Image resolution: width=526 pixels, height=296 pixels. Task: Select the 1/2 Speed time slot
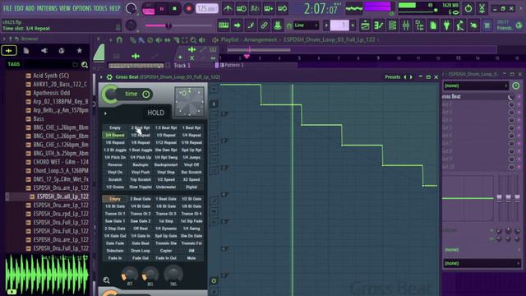(x=166, y=179)
